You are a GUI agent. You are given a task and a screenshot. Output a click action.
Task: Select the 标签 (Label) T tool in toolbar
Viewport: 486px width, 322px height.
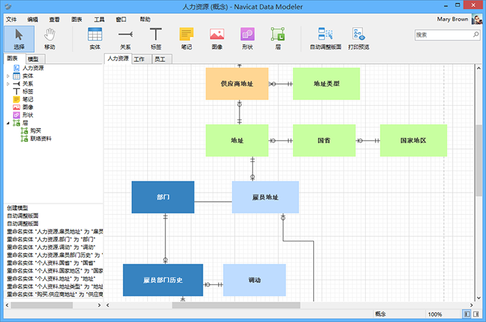[x=156, y=39]
